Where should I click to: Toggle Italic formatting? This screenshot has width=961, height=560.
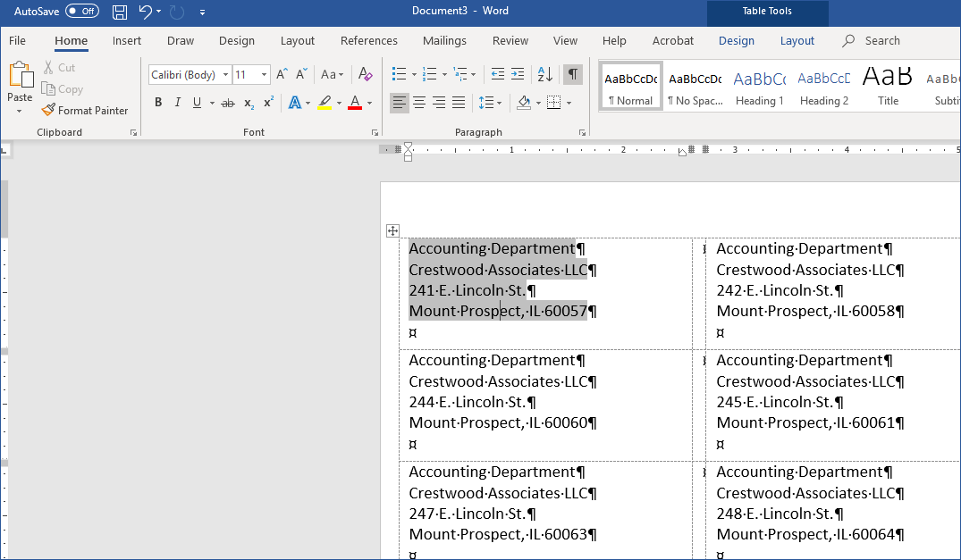coord(178,103)
